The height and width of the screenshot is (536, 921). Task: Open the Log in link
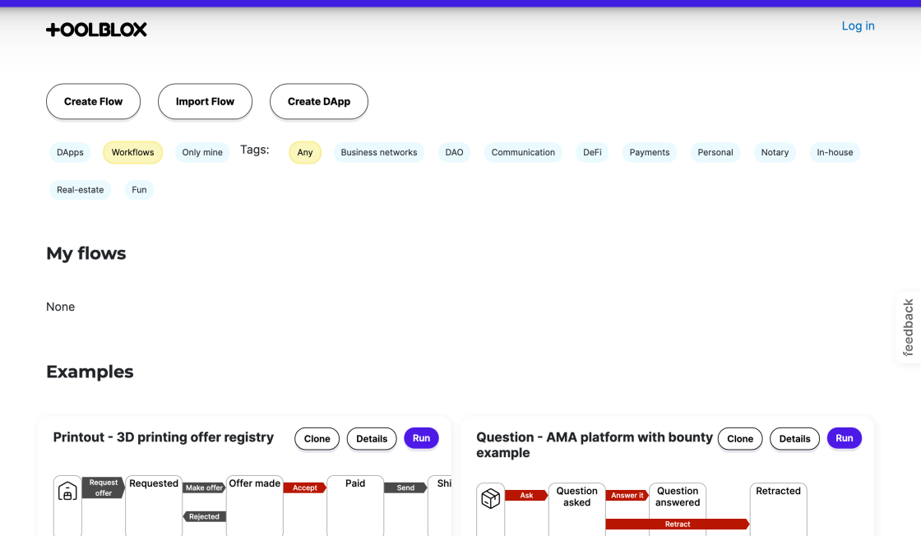858,26
